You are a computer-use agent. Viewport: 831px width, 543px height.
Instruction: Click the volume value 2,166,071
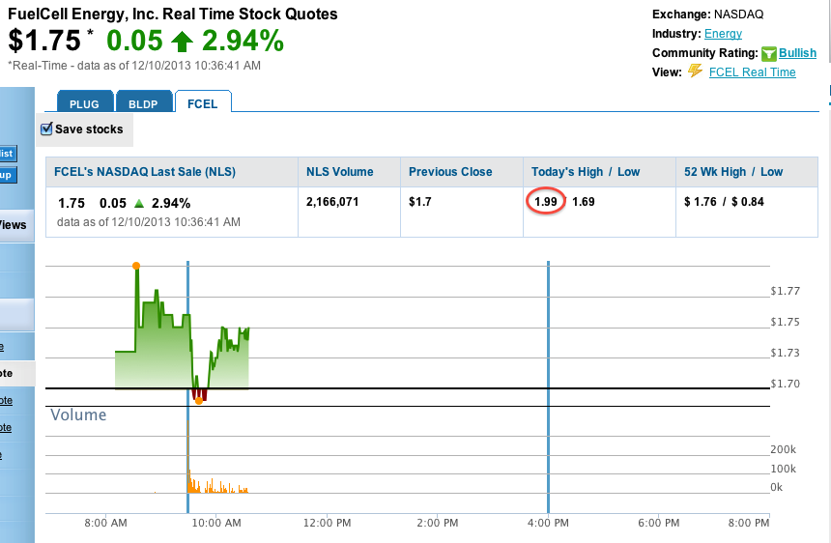point(332,202)
